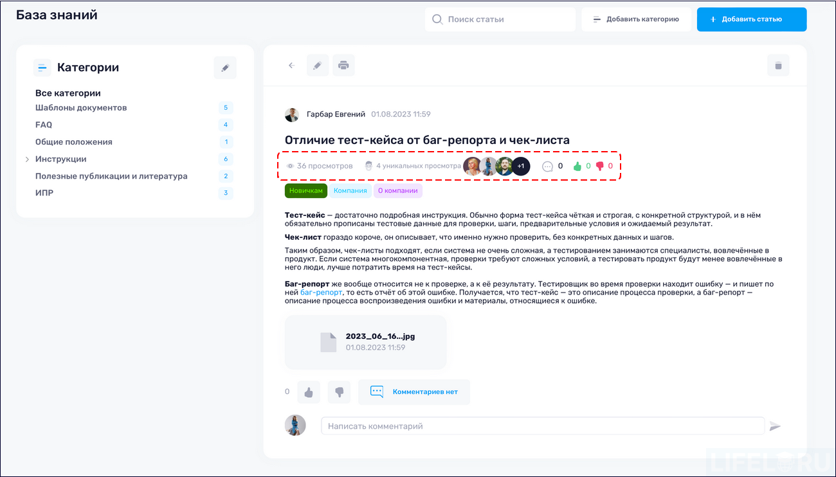Click the back arrow above the article

click(291, 65)
